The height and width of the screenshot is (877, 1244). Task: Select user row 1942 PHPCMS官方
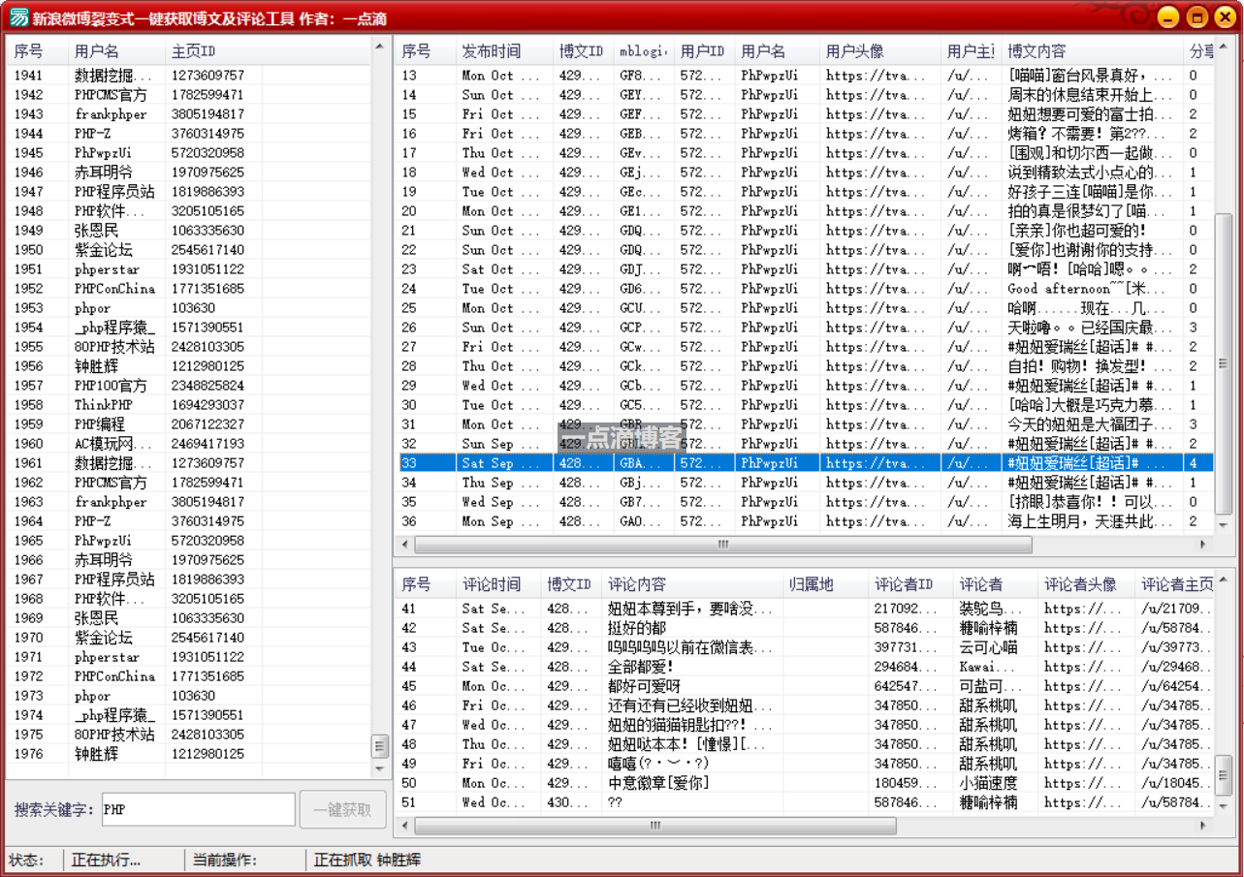coord(189,95)
